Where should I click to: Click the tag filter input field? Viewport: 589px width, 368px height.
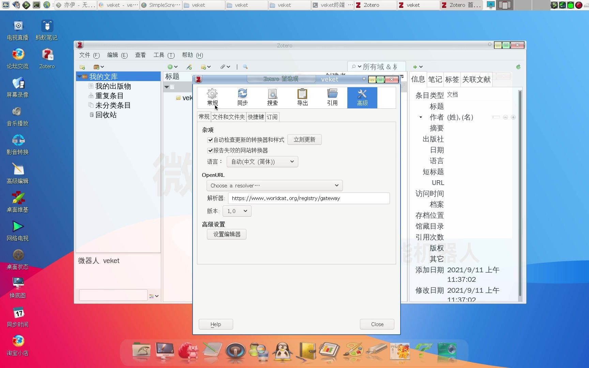[x=113, y=295]
